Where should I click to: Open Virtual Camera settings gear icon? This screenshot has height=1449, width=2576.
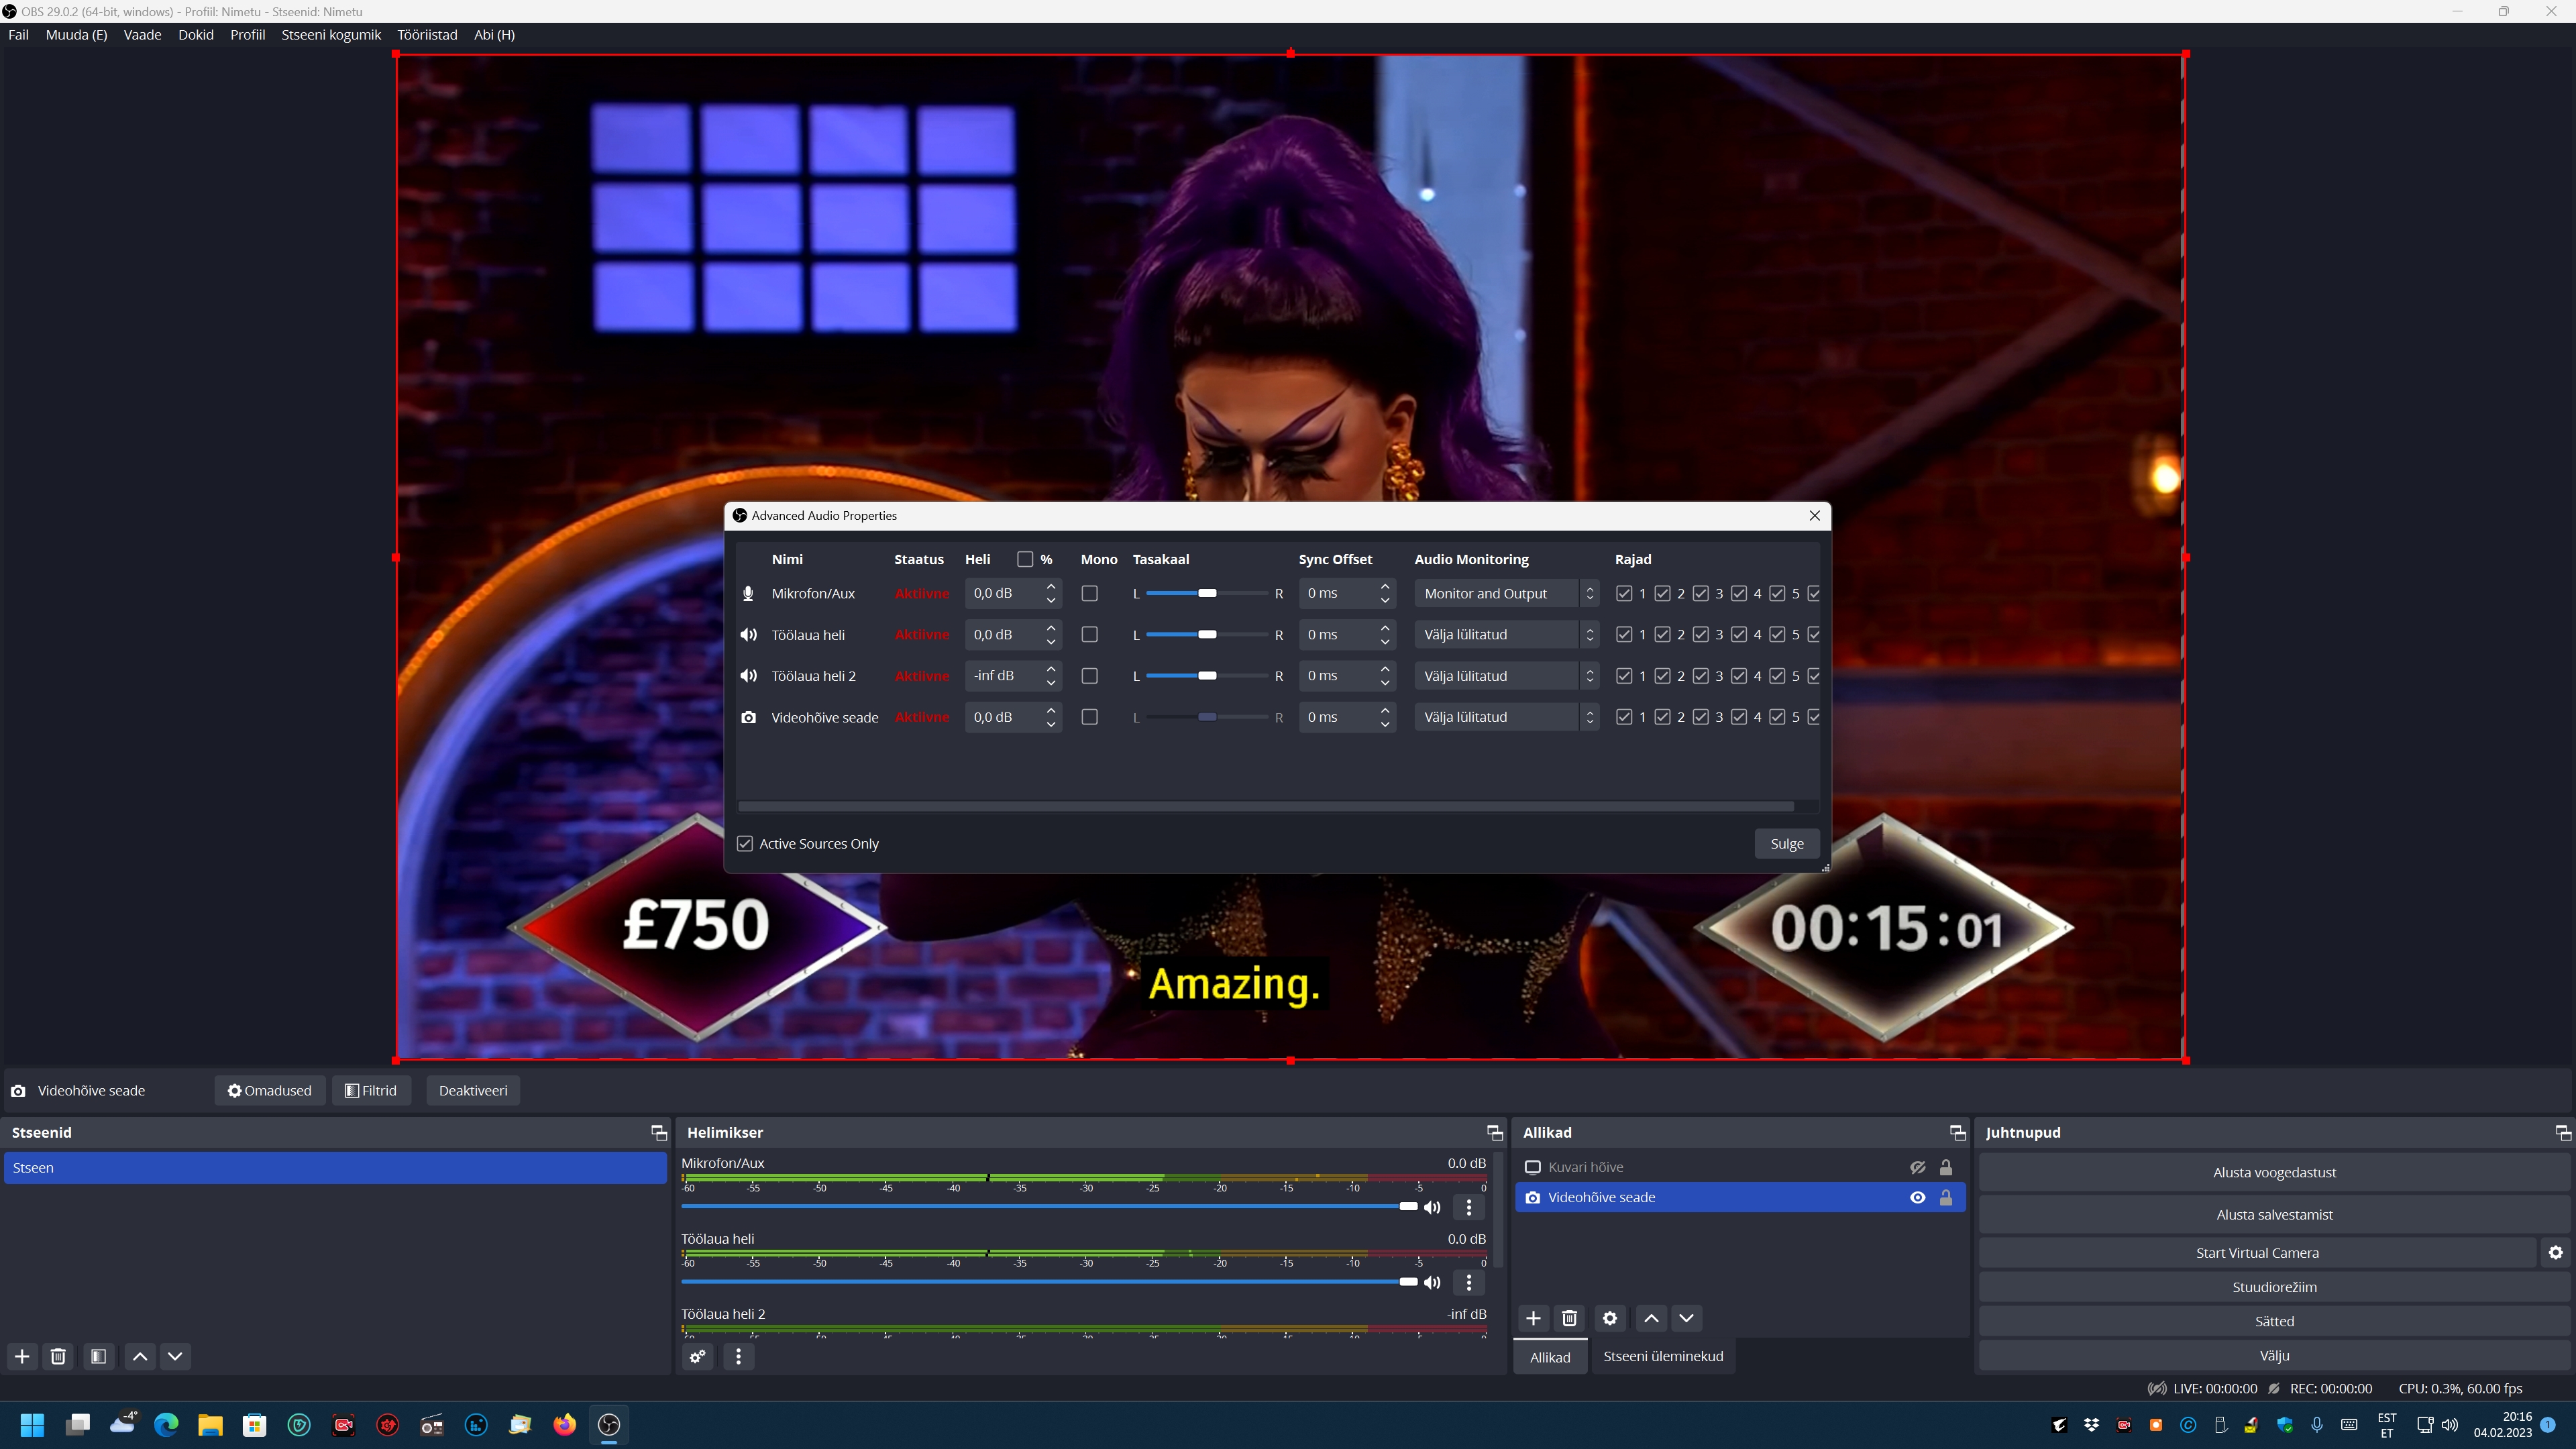pos(2556,1252)
